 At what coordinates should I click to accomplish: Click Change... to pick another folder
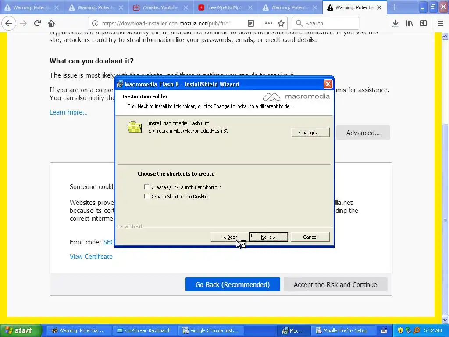pos(310,133)
